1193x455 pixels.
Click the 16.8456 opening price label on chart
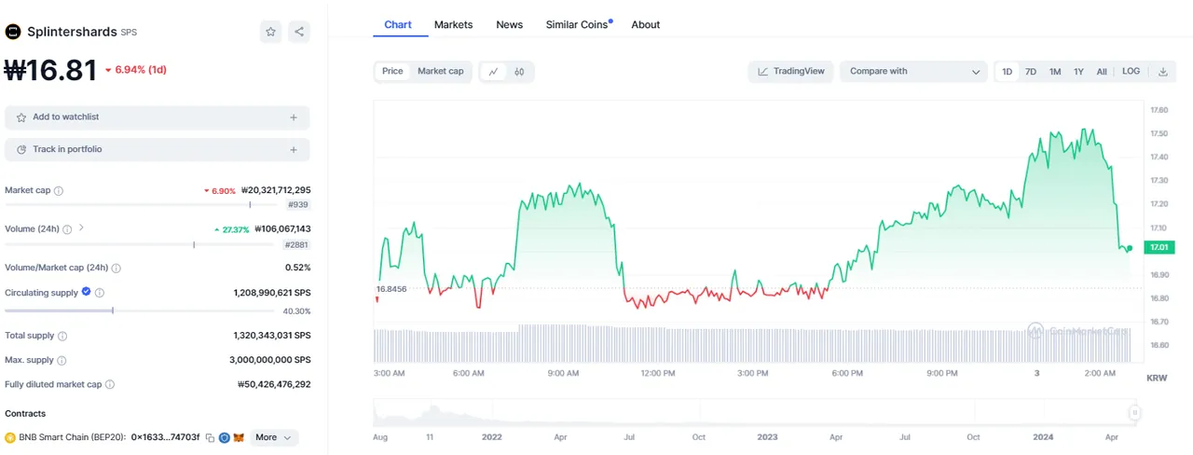click(x=391, y=289)
